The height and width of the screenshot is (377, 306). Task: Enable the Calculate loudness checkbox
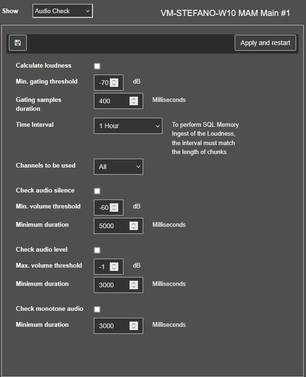coord(97,66)
